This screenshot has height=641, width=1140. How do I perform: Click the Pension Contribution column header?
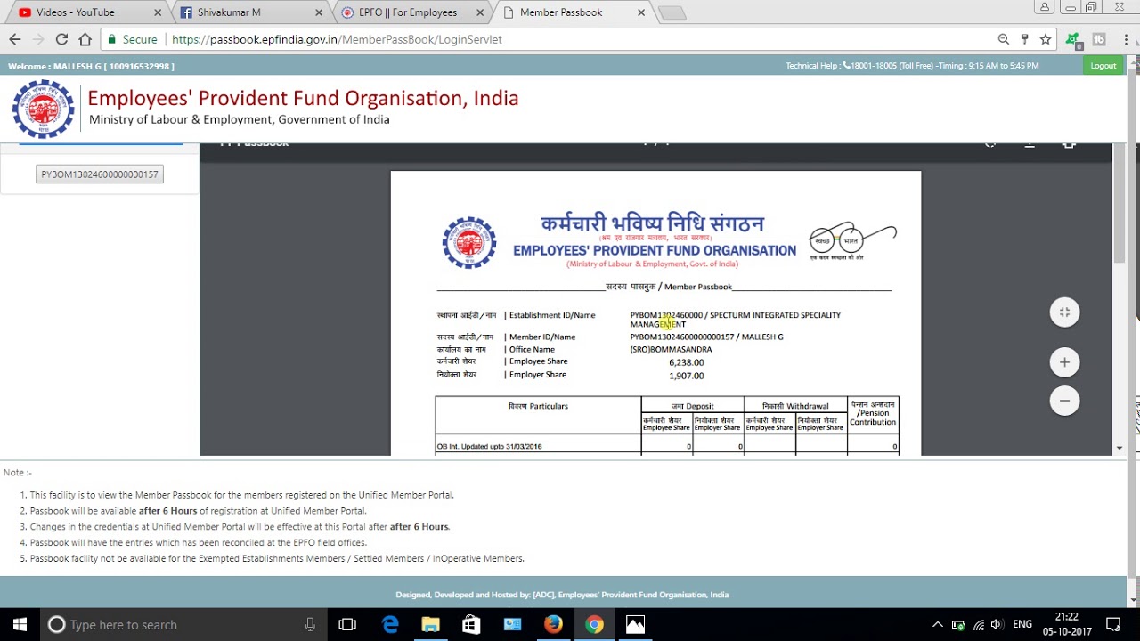click(873, 414)
